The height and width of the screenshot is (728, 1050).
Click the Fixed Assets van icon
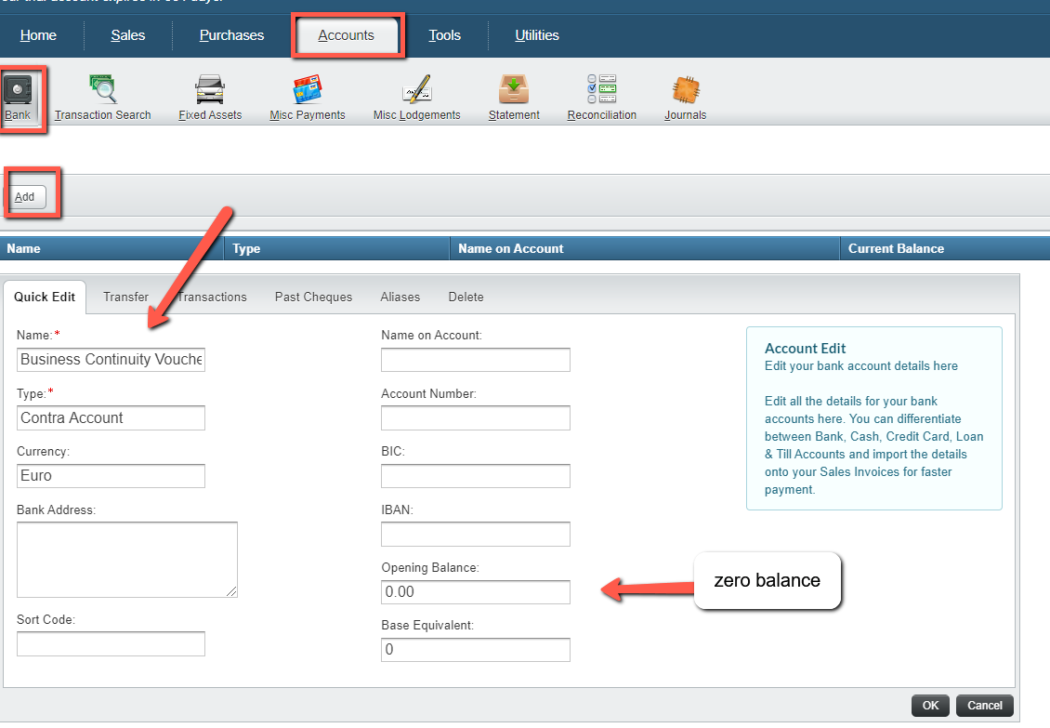pyautogui.click(x=210, y=90)
